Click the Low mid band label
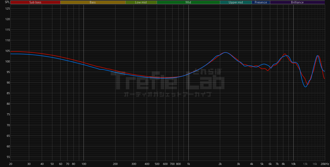The image size is (330, 167). tap(141, 2)
